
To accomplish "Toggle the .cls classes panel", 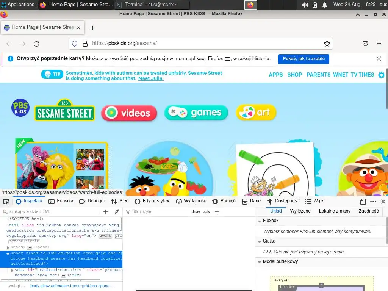I will pos(207,212).
